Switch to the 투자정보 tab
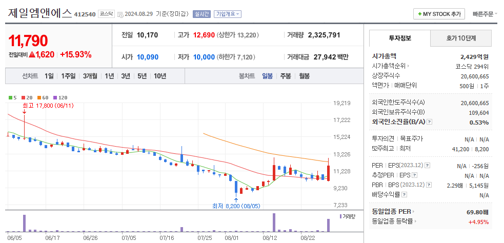 [400, 38]
